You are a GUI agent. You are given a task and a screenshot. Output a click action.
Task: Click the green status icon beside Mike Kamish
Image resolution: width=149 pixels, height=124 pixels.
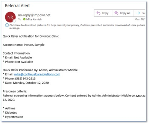pyautogui.click(x=24, y=19)
